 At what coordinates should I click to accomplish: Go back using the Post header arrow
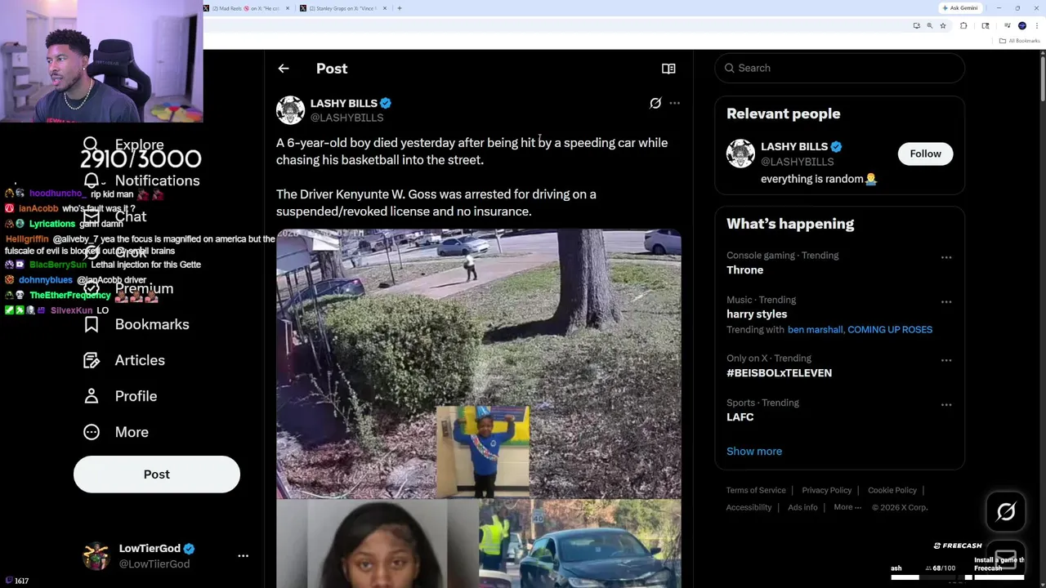[x=283, y=69]
